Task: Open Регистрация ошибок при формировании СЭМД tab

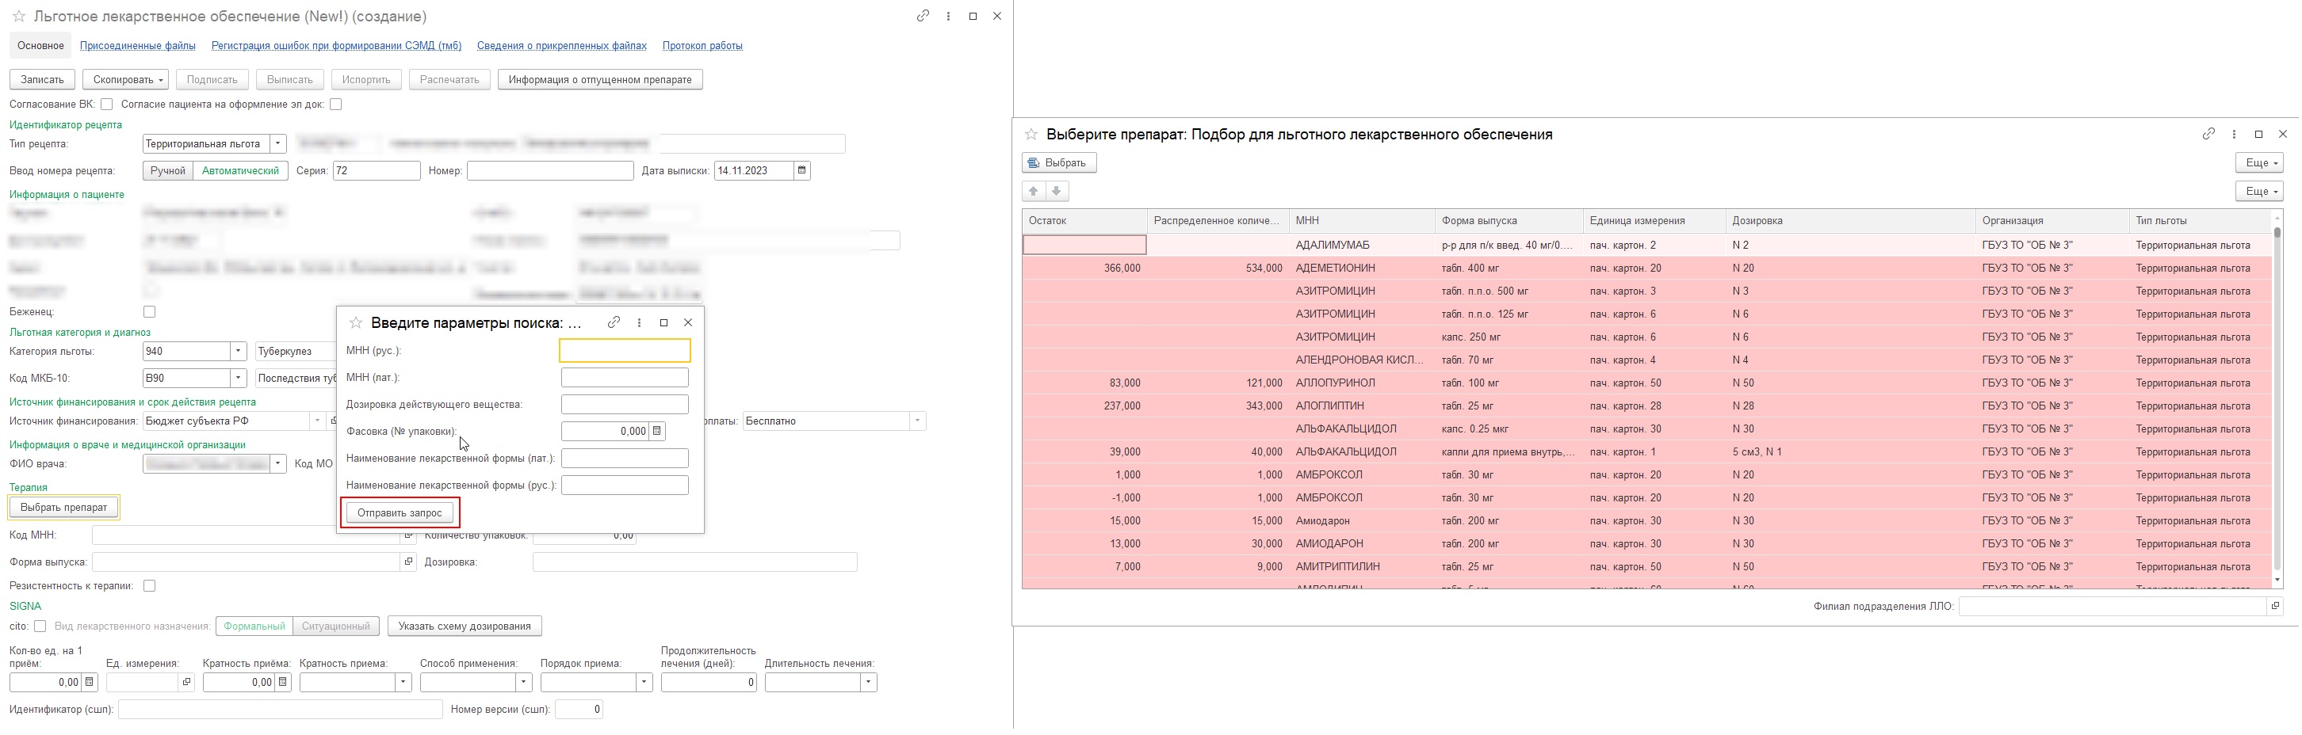Action: coord(336,46)
